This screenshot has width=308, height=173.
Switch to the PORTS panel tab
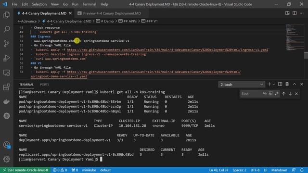point(45,85)
